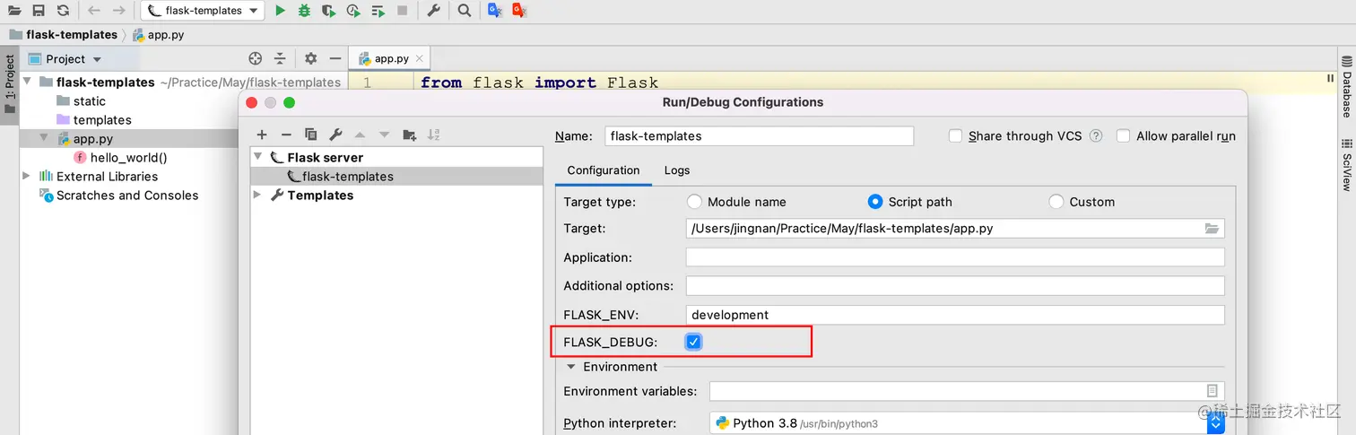Collapse the Flask server group
Screen dimensions: 1356x435
click(258, 157)
